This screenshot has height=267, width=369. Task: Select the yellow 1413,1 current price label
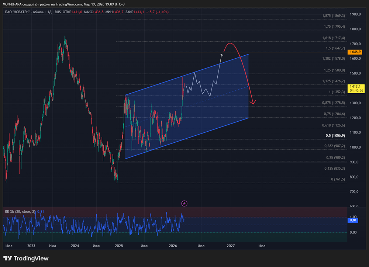tap(356, 86)
